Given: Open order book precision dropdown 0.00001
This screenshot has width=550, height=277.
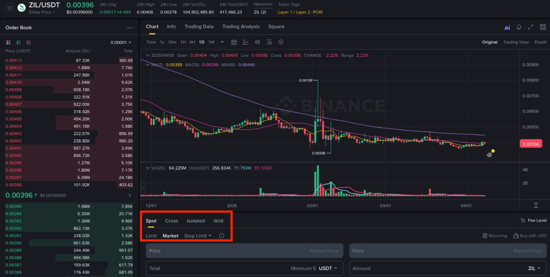Looking at the screenshot, I should pyautogui.click(x=121, y=43).
